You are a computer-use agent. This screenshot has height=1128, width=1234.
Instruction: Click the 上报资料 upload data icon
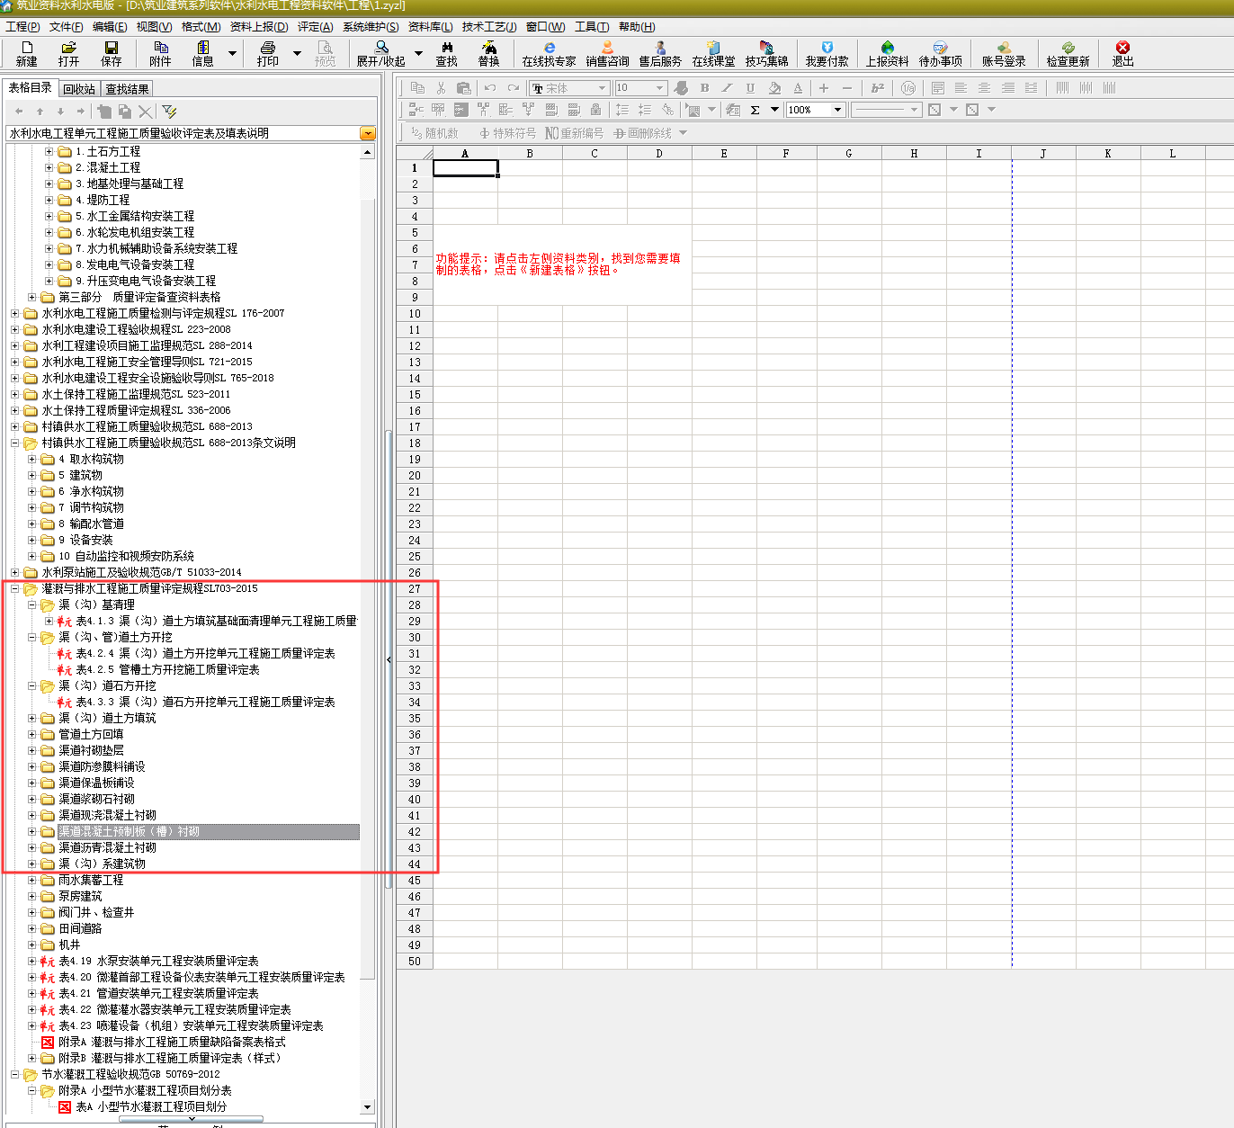[x=887, y=54]
